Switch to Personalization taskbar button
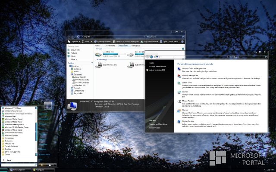This screenshot has width=276, height=172. tap(20, 170)
